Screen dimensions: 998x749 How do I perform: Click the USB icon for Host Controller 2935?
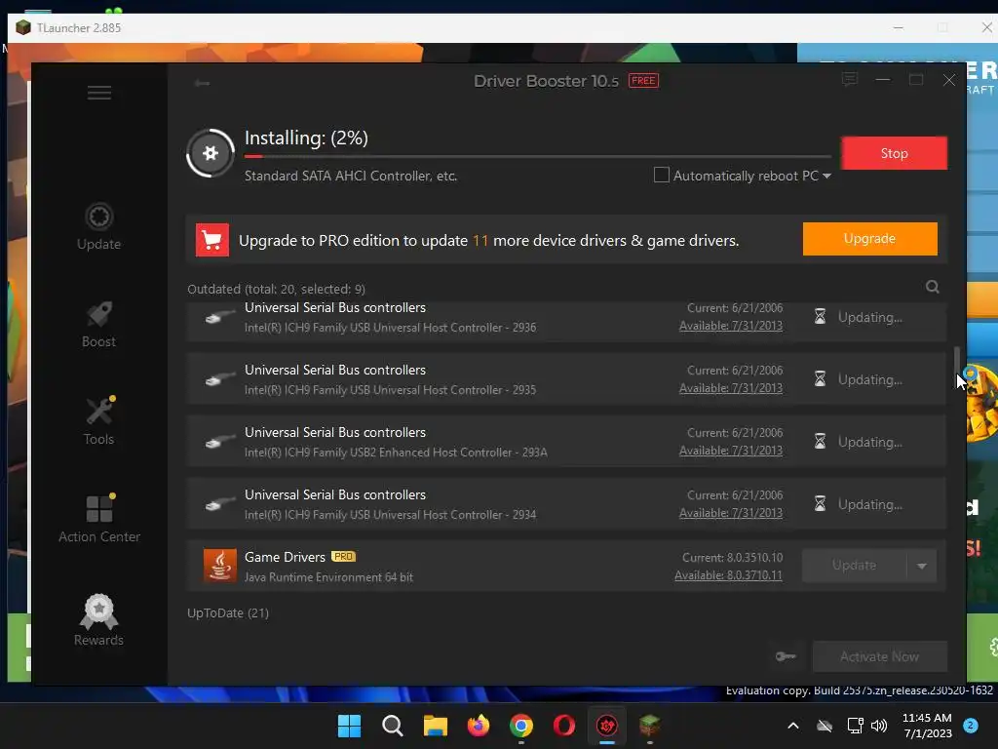click(220, 379)
